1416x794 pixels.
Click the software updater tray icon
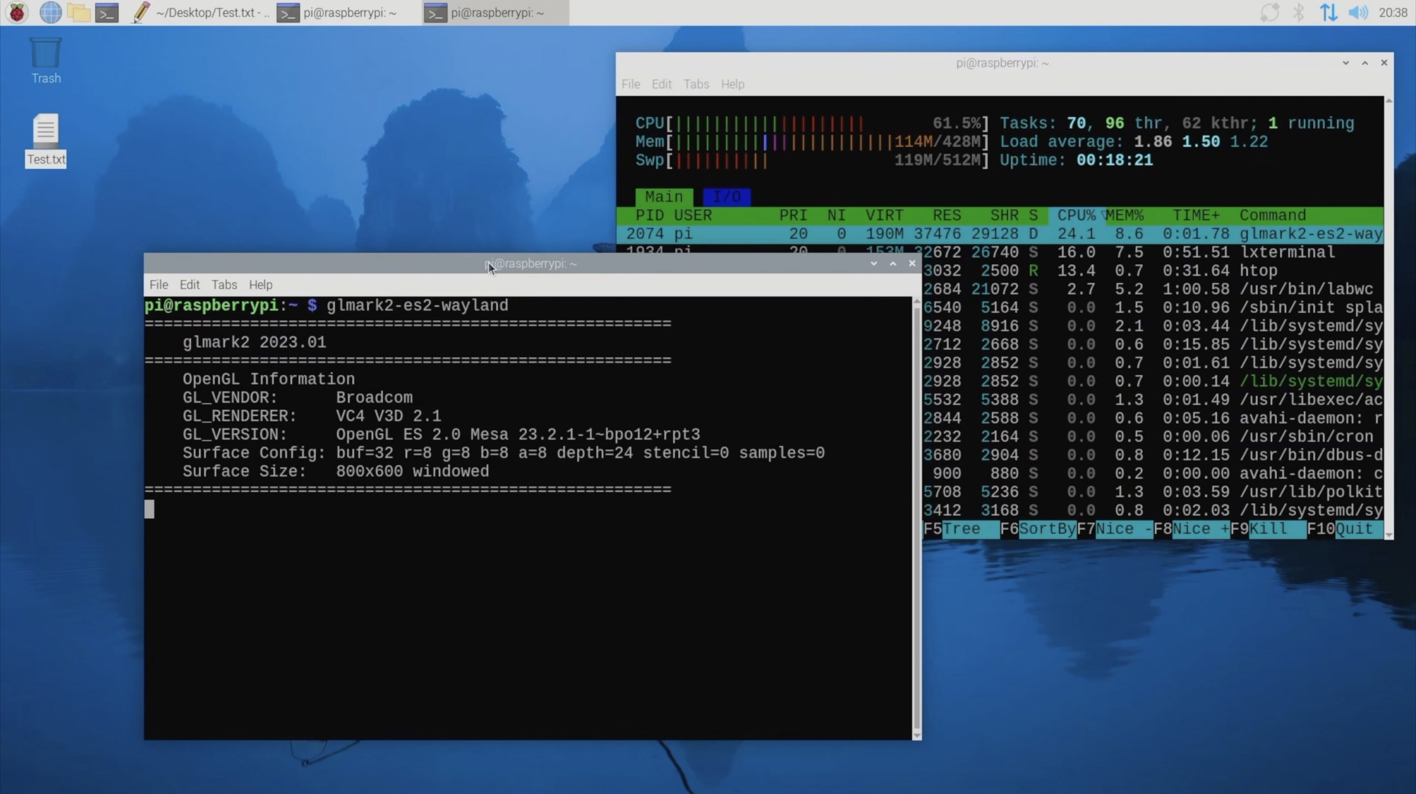(1269, 12)
